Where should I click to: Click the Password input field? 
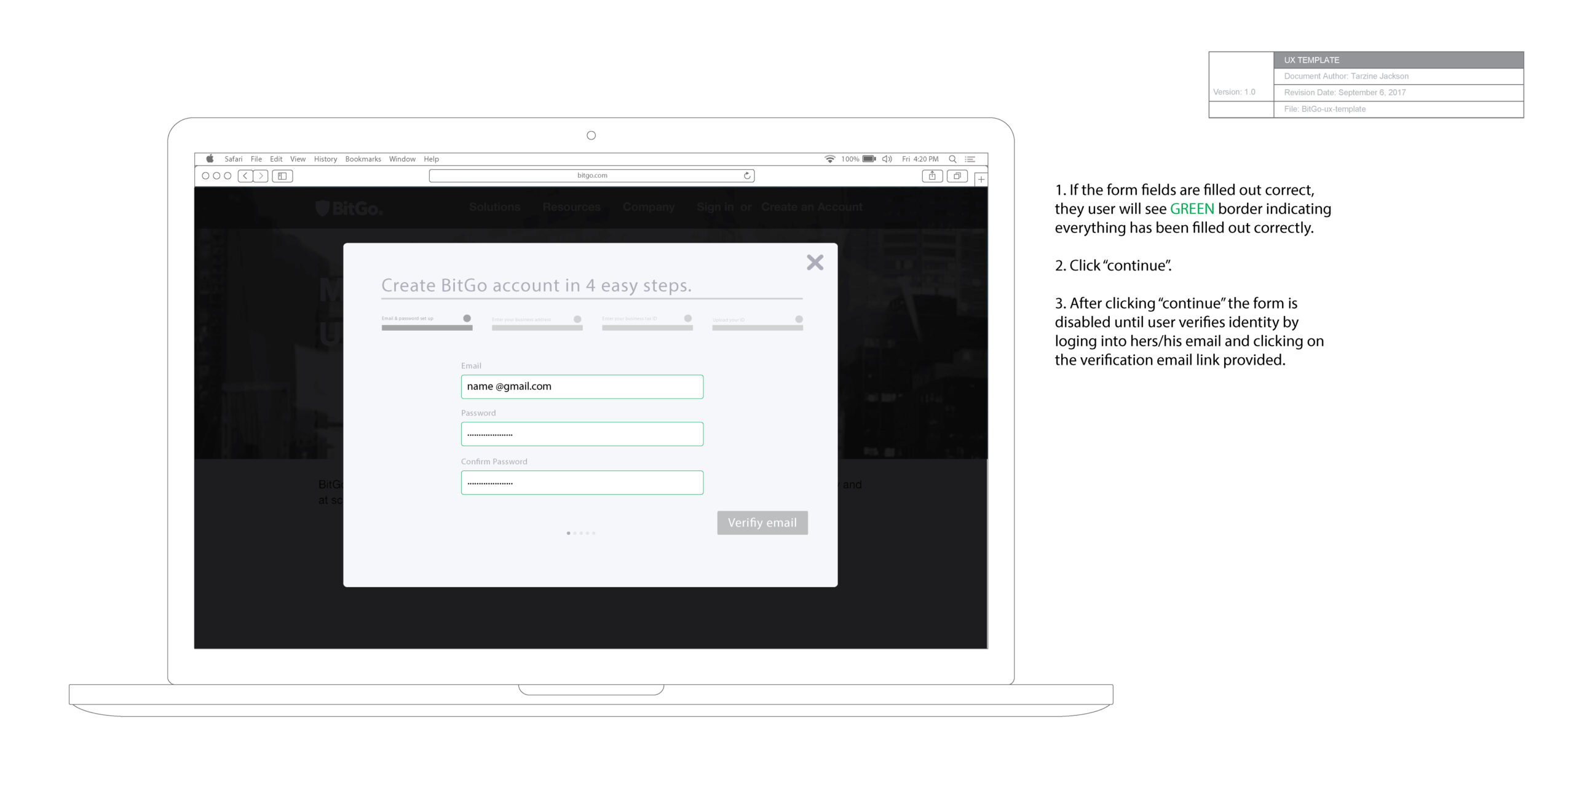coord(582,434)
